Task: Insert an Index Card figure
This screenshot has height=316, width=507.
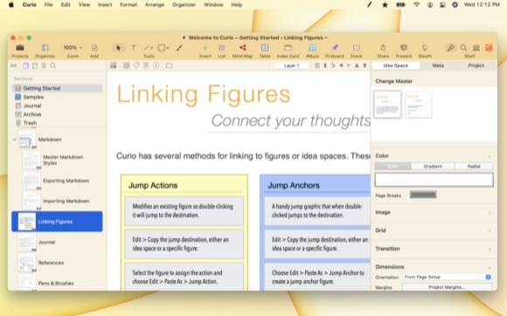Action: tap(288, 48)
